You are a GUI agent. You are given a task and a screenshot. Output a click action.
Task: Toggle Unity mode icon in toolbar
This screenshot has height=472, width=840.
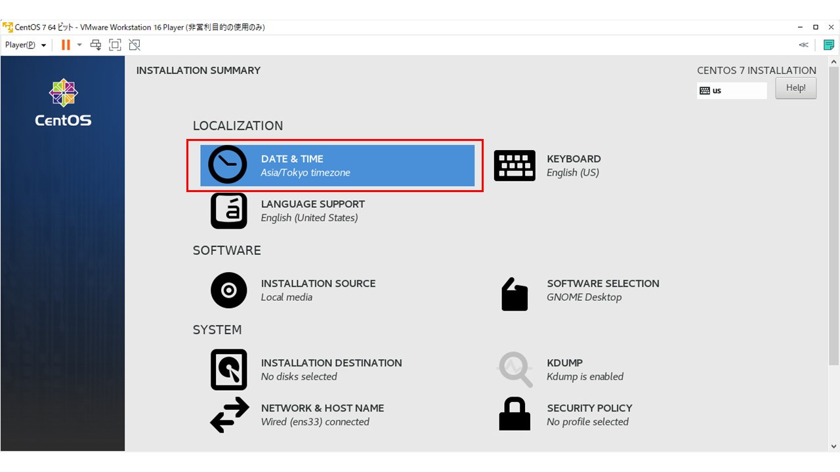tap(135, 45)
